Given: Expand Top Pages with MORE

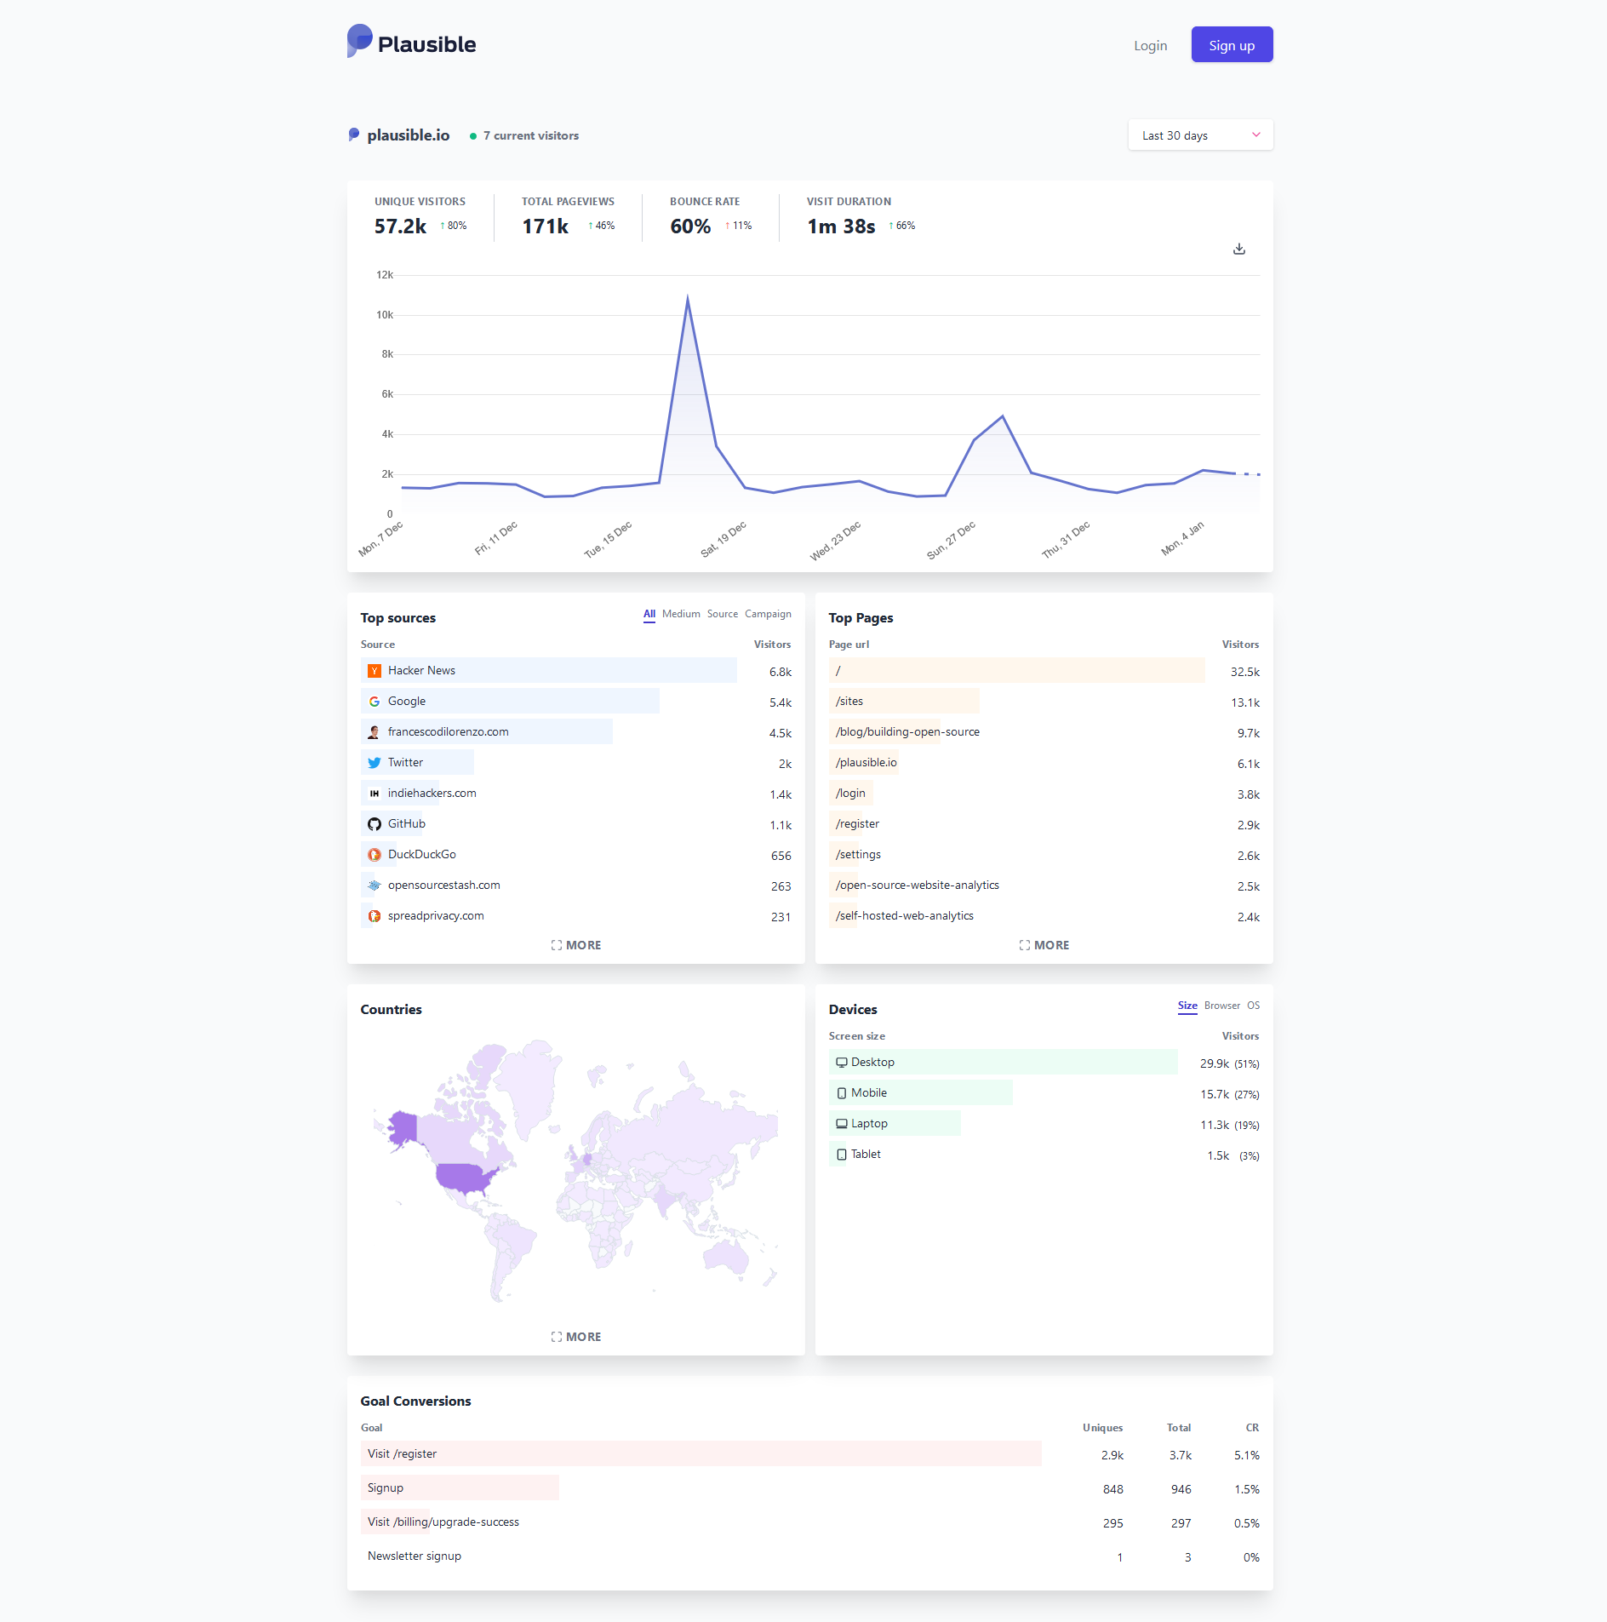Looking at the screenshot, I should pos(1044,945).
